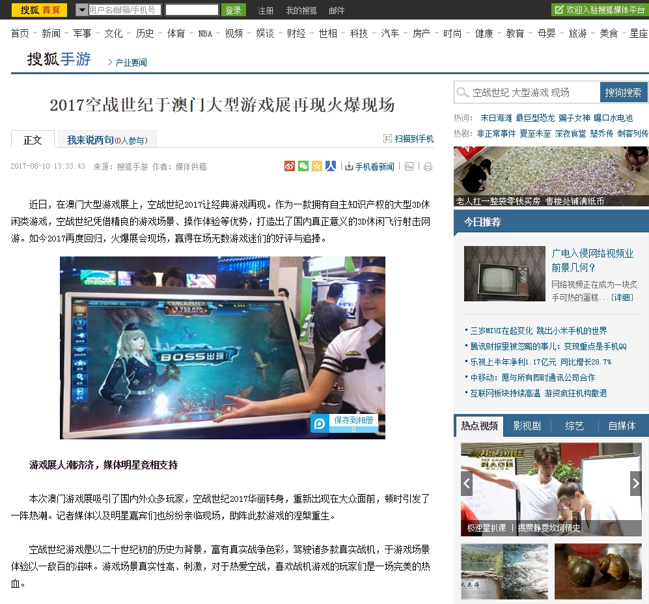Open the 综艺 video tab
The width and height of the screenshot is (649, 604).
[x=574, y=426]
